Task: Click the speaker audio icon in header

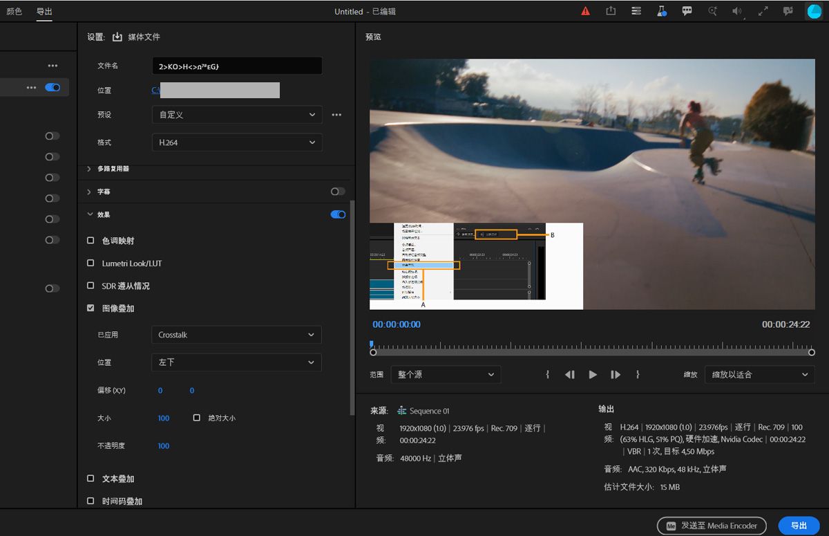Action: [x=739, y=11]
